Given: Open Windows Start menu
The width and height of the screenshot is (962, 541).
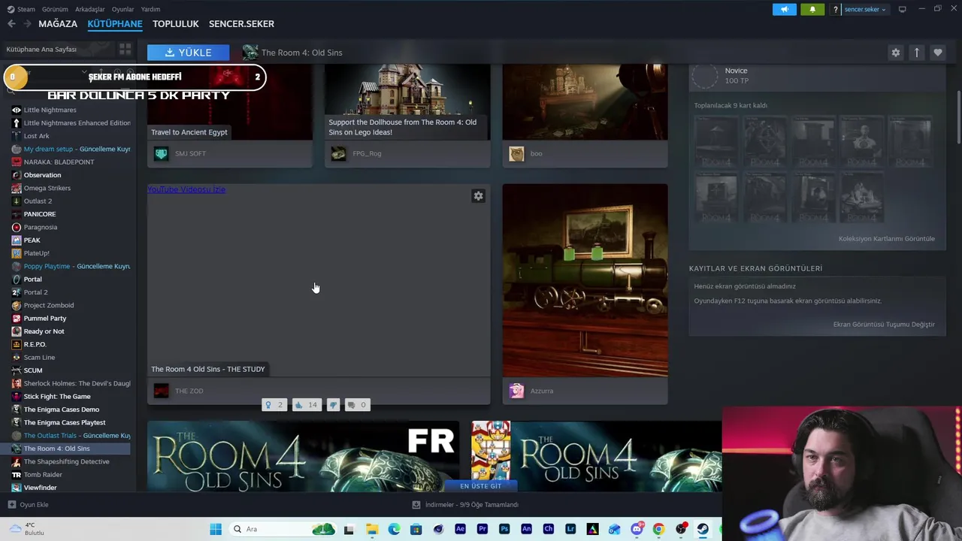Looking at the screenshot, I should coord(216,529).
